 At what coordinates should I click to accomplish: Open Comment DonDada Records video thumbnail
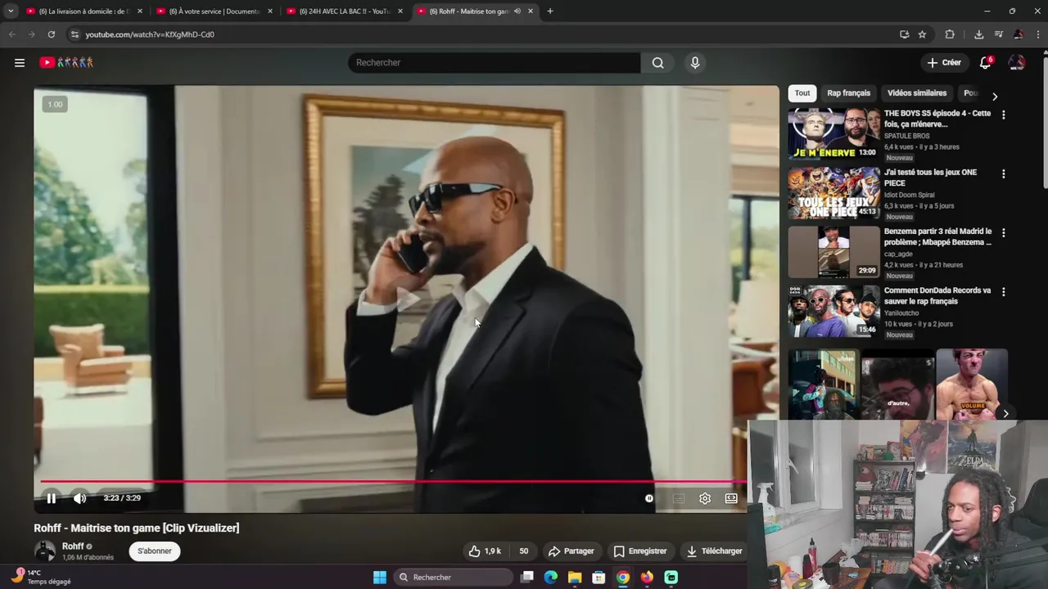833,311
